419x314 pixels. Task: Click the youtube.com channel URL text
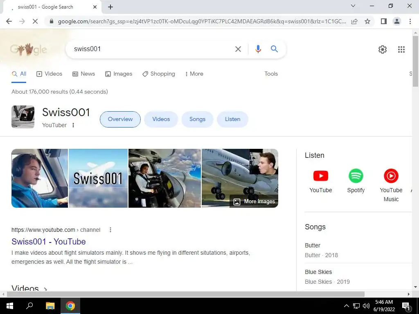pos(56,230)
